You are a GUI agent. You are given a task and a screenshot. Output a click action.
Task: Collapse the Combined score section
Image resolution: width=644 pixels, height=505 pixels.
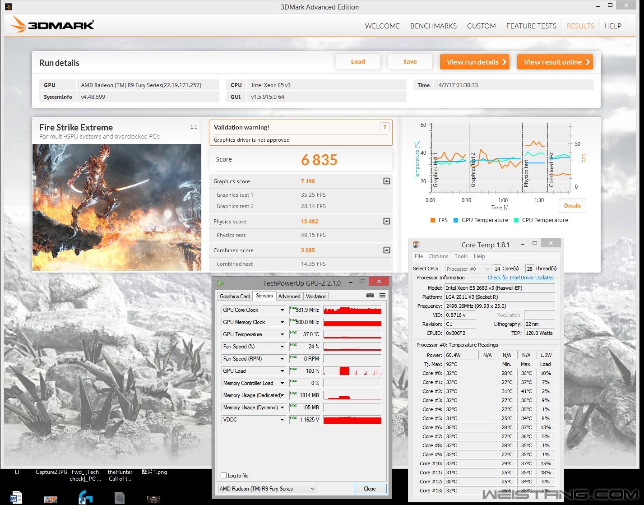[x=386, y=250]
